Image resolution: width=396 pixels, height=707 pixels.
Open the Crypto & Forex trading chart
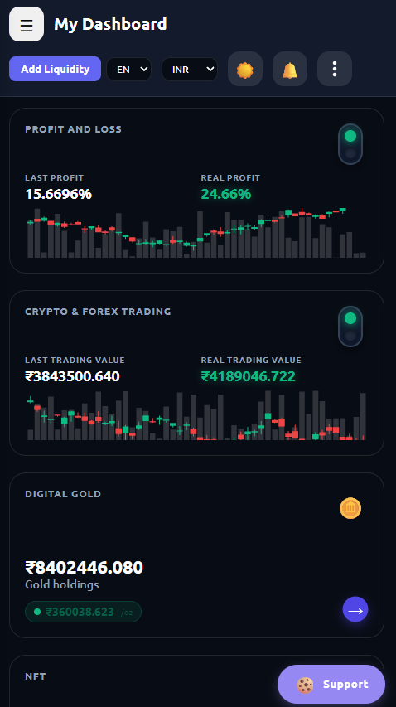(197, 415)
